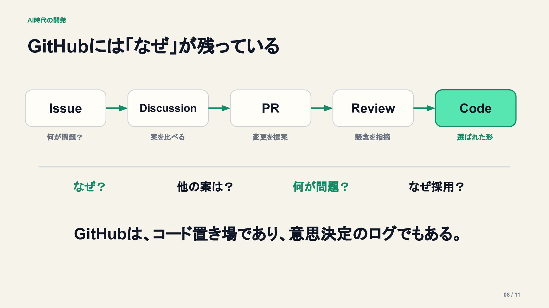Image resolution: width=549 pixels, height=308 pixels.
Task: Click the caption "懸念を指摘" under Review
Action: click(x=373, y=137)
